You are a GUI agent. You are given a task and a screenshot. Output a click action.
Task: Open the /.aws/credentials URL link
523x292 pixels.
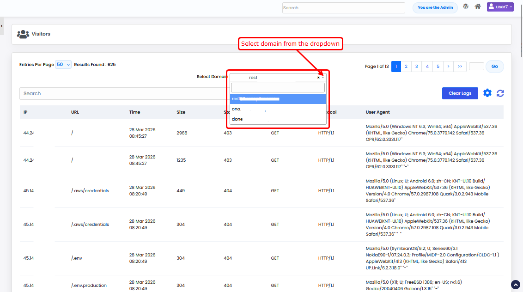coord(90,191)
